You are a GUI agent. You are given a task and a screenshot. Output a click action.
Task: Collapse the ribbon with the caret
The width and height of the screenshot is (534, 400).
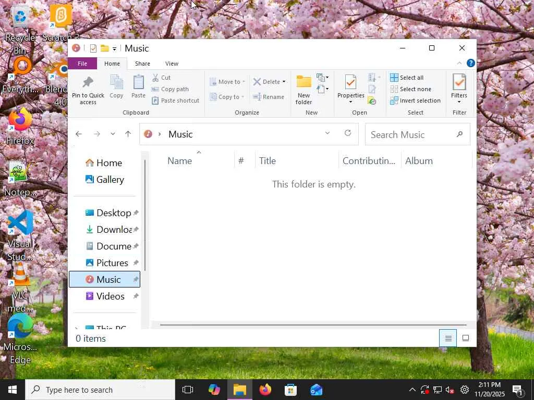click(459, 63)
